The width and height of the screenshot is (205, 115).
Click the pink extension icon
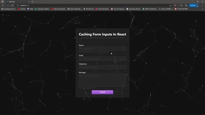pyautogui.click(x=175, y=5)
